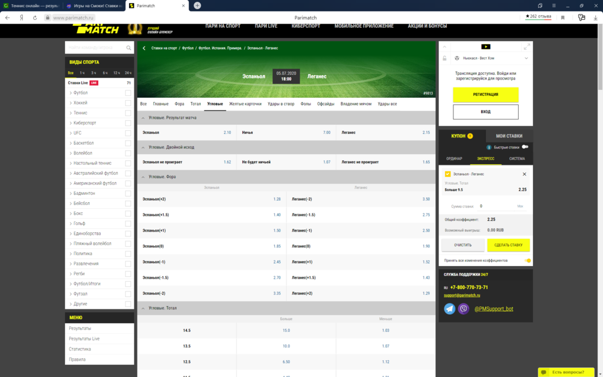Collapse the stream panel with up chevron
The width and height of the screenshot is (603, 377).
(x=444, y=47)
